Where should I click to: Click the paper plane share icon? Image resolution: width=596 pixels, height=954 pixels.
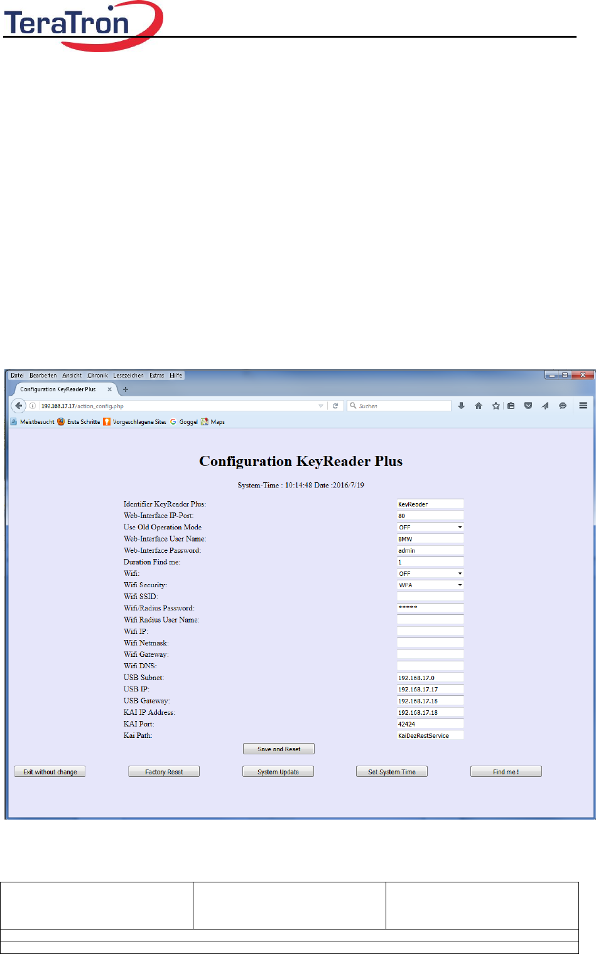(x=545, y=406)
